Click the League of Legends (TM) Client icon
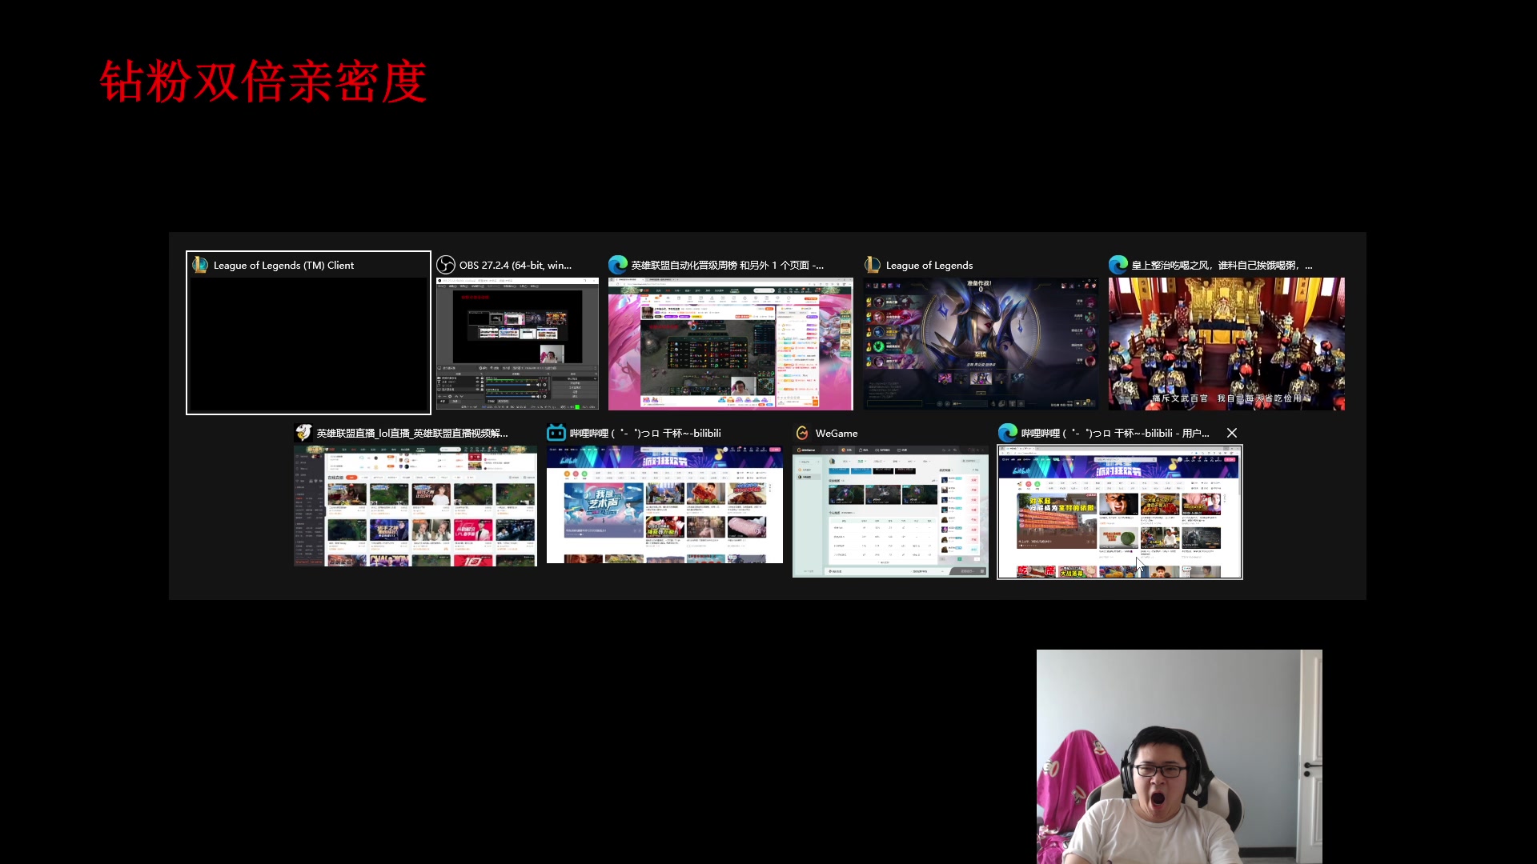1537x864 pixels. pyautogui.click(x=200, y=265)
